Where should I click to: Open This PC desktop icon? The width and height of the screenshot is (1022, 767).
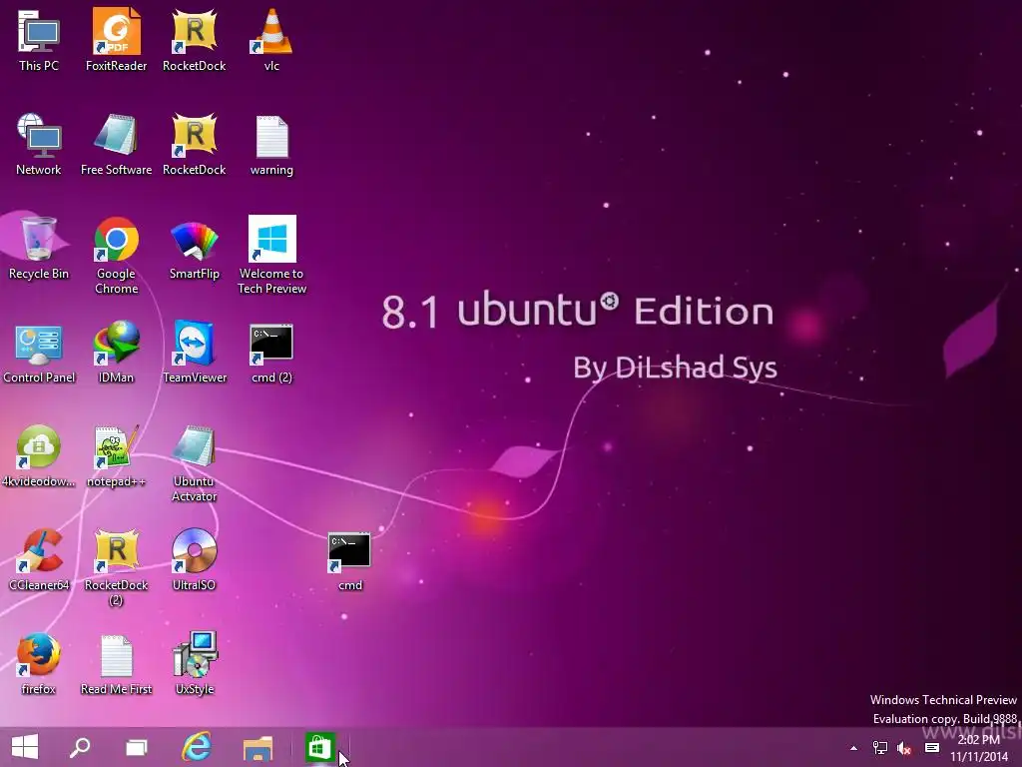39,40
